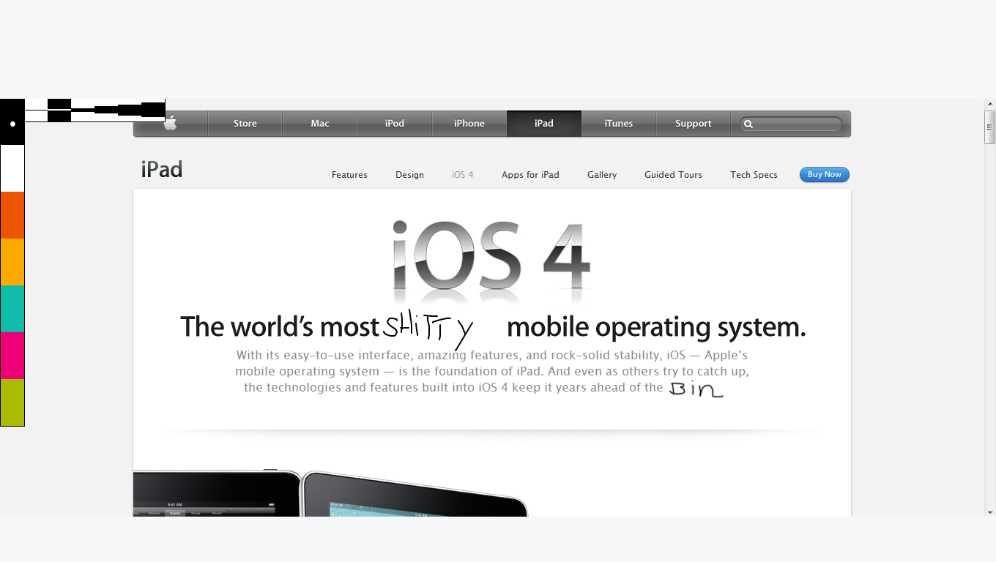This screenshot has height=562, width=996.
Task: Open the Features link
Action: [x=349, y=175]
